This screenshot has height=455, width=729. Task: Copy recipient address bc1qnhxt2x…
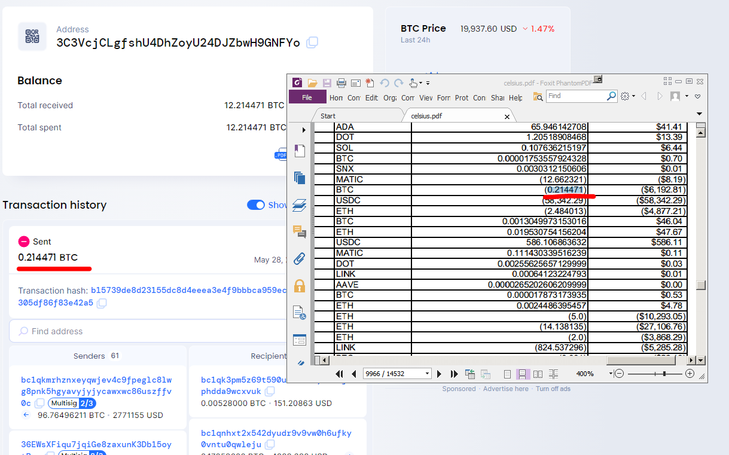(270, 444)
